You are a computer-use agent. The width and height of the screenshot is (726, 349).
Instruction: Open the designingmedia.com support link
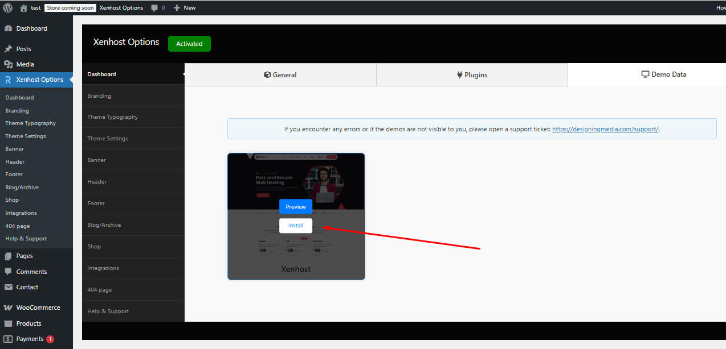pyautogui.click(x=605, y=129)
